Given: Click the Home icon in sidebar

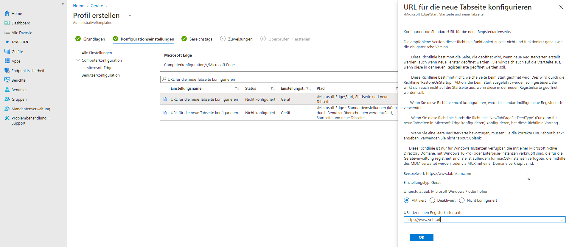Looking at the screenshot, I should (x=7, y=13).
